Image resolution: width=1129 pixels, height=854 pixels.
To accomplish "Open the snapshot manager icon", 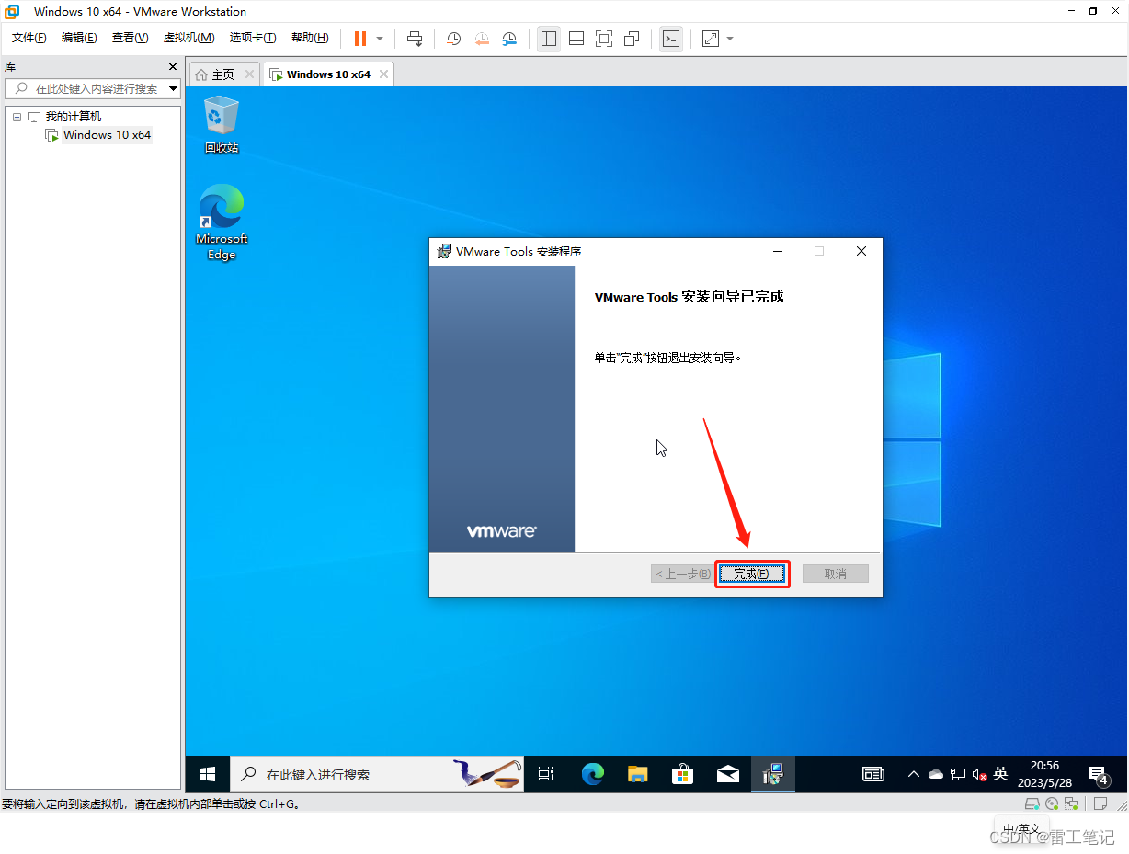I will click(509, 39).
